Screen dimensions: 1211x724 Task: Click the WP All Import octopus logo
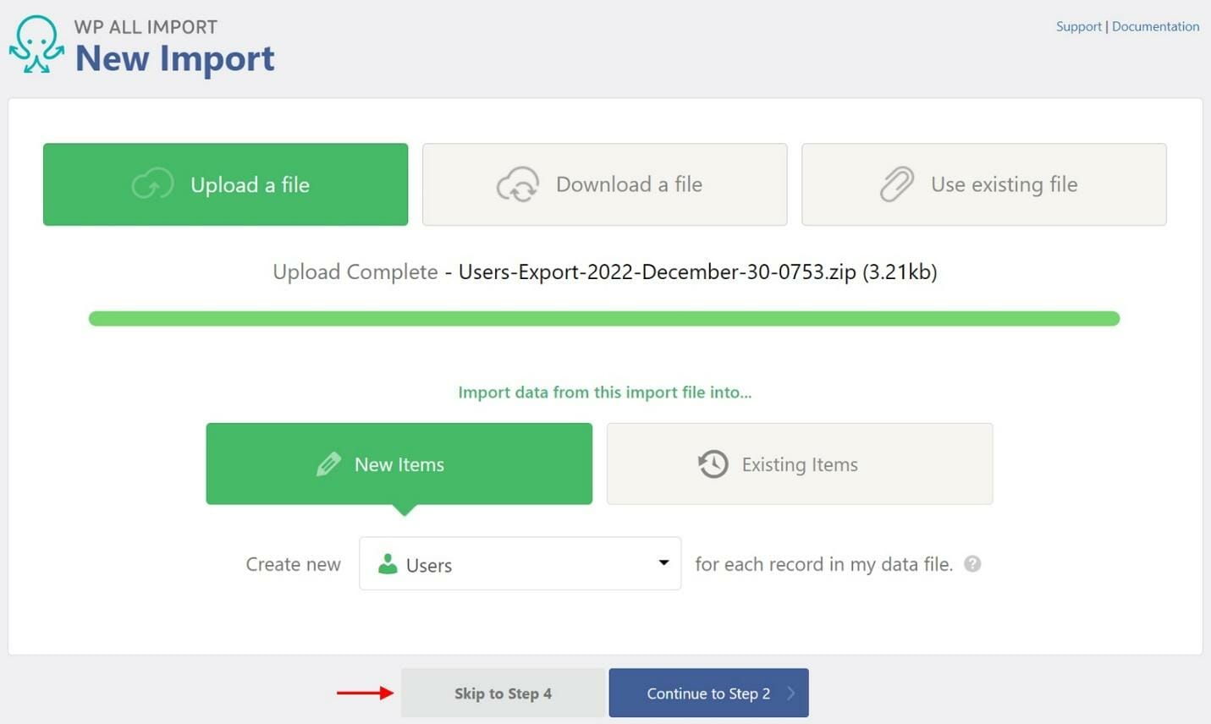(x=36, y=44)
